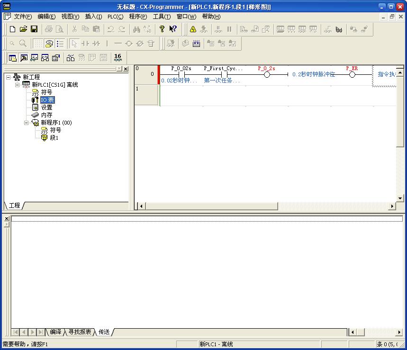This screenshot has width=407, height=350.
Task: Select 段1 in the project tree
Action: tap(54, 138)
